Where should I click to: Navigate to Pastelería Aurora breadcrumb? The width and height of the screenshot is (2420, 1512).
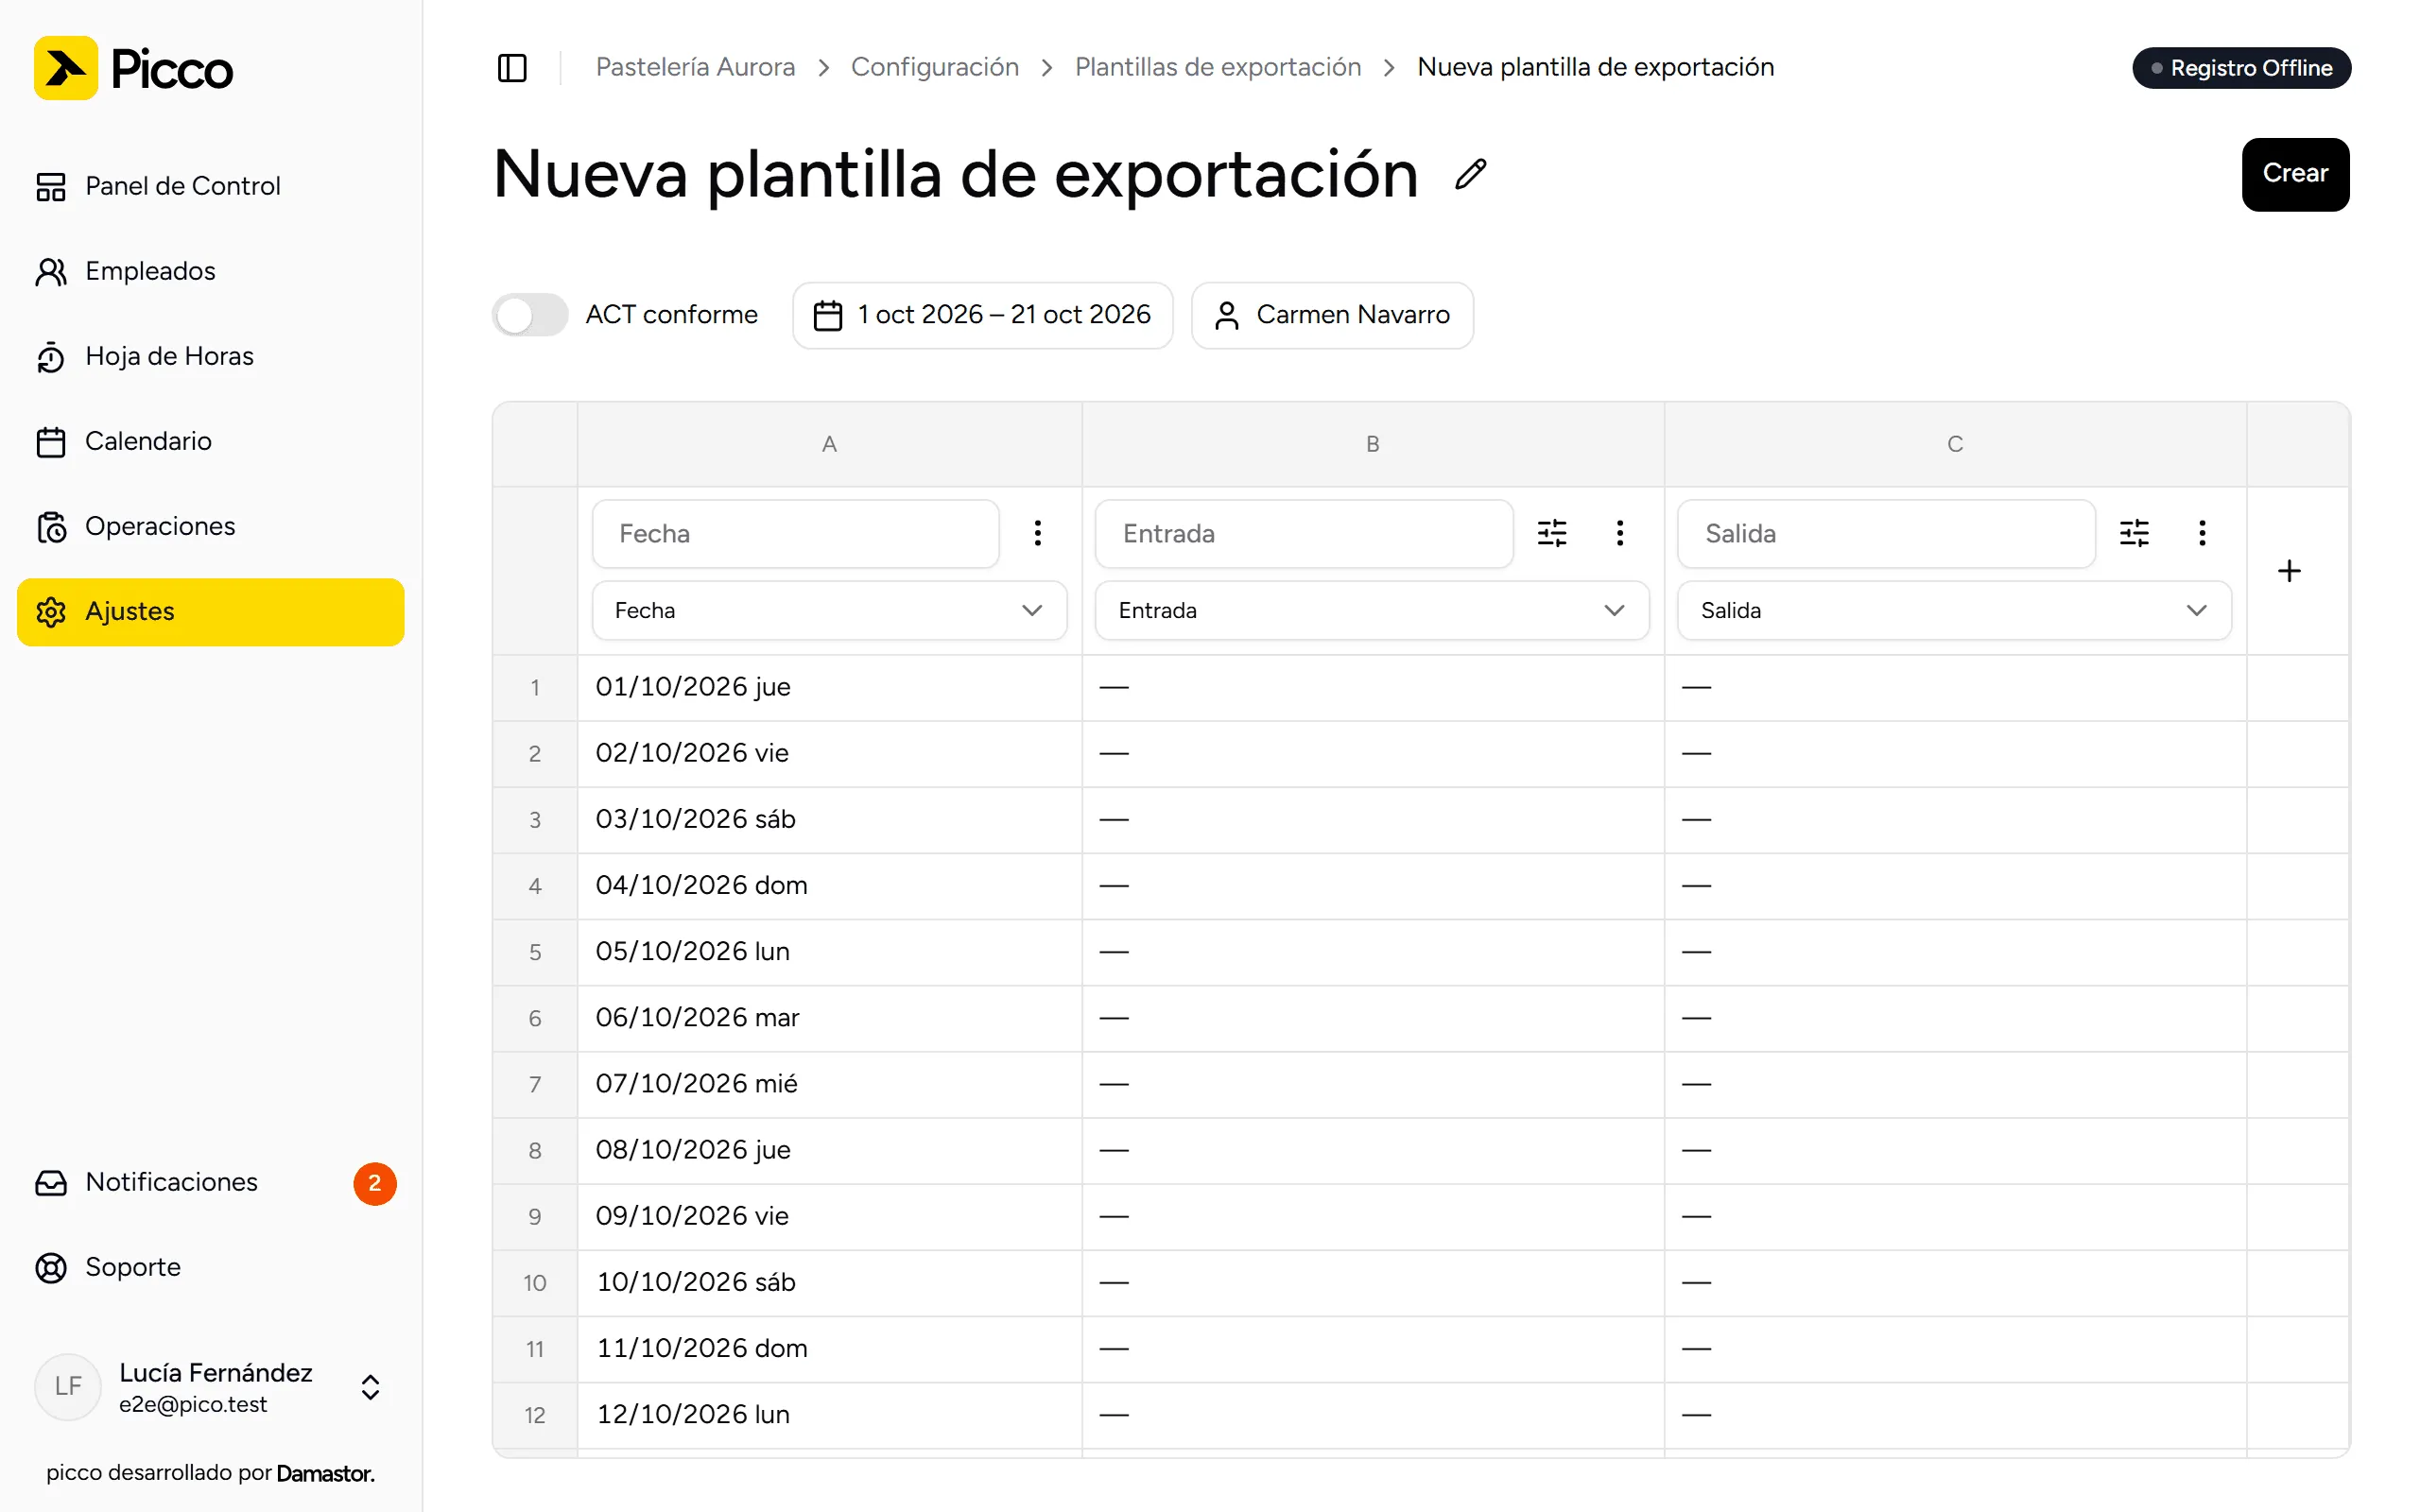[695, 67]
